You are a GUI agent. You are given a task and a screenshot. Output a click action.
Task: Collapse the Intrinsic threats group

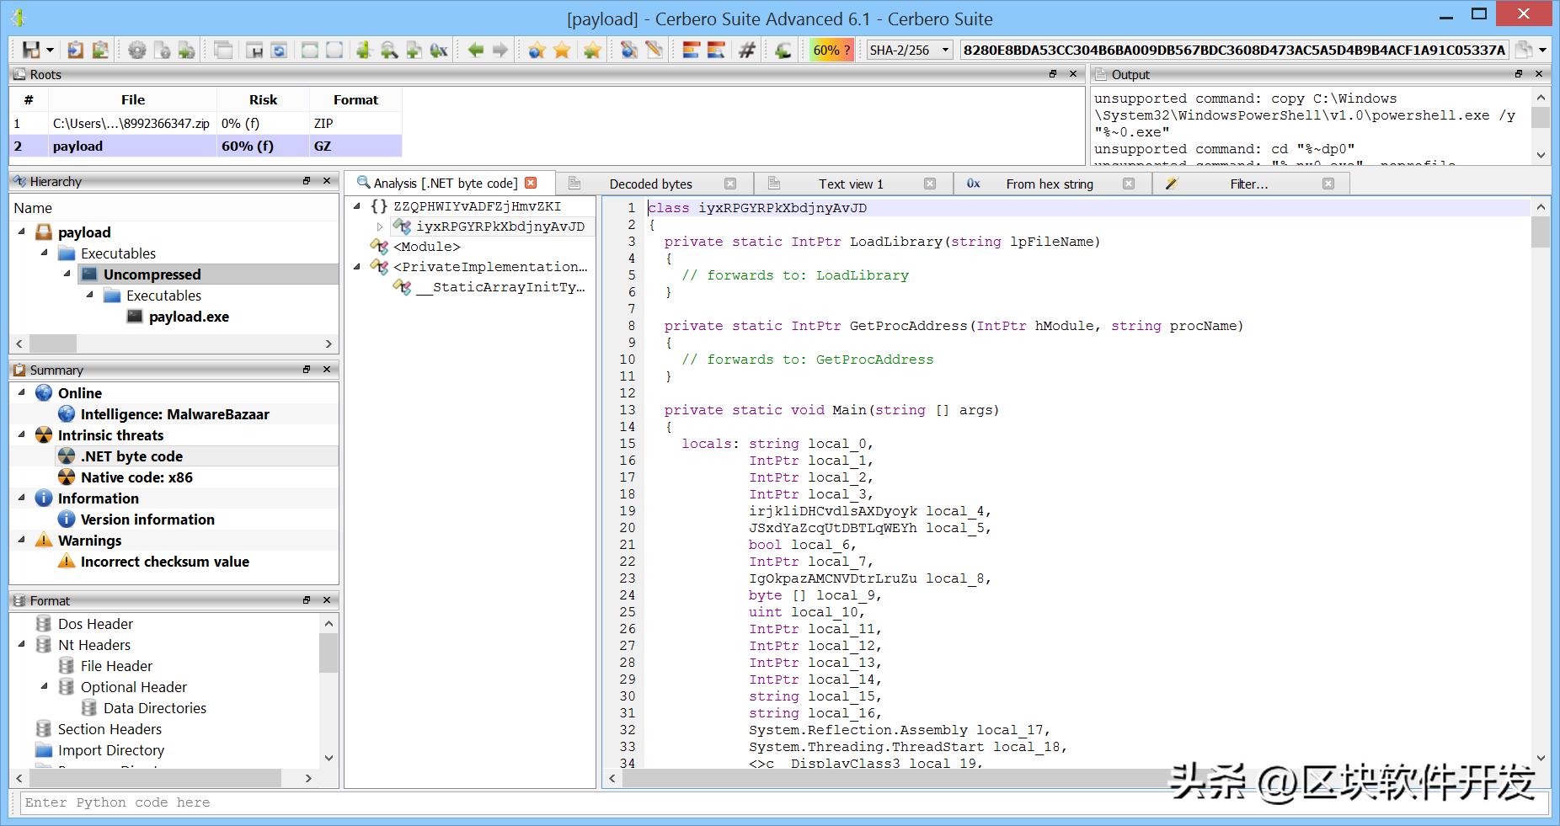point(22,435)
